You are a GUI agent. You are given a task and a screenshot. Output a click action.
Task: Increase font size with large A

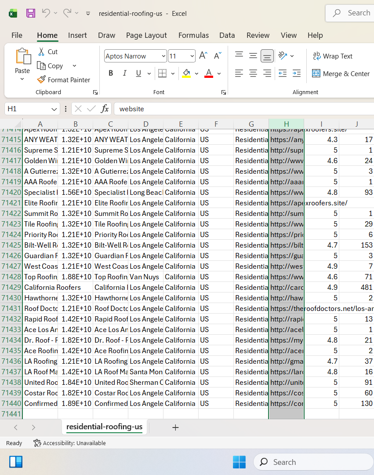(x=203, y=55)
